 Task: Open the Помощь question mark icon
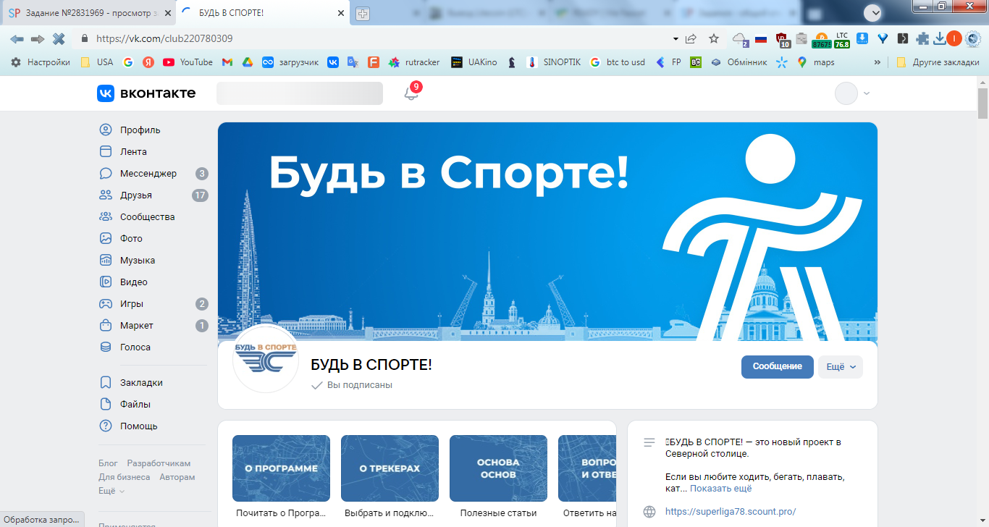coord(106,426)
